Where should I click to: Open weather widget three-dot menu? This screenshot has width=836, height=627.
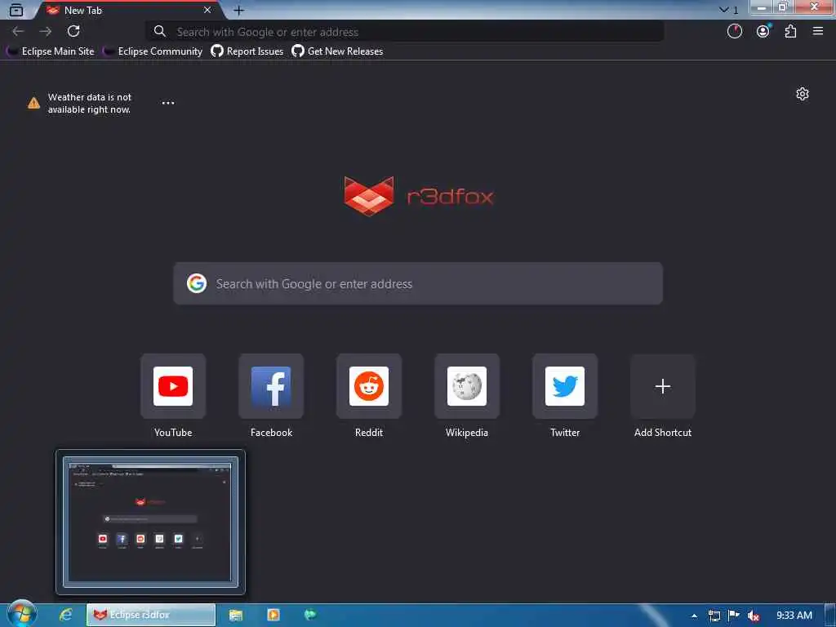(168, 103)
